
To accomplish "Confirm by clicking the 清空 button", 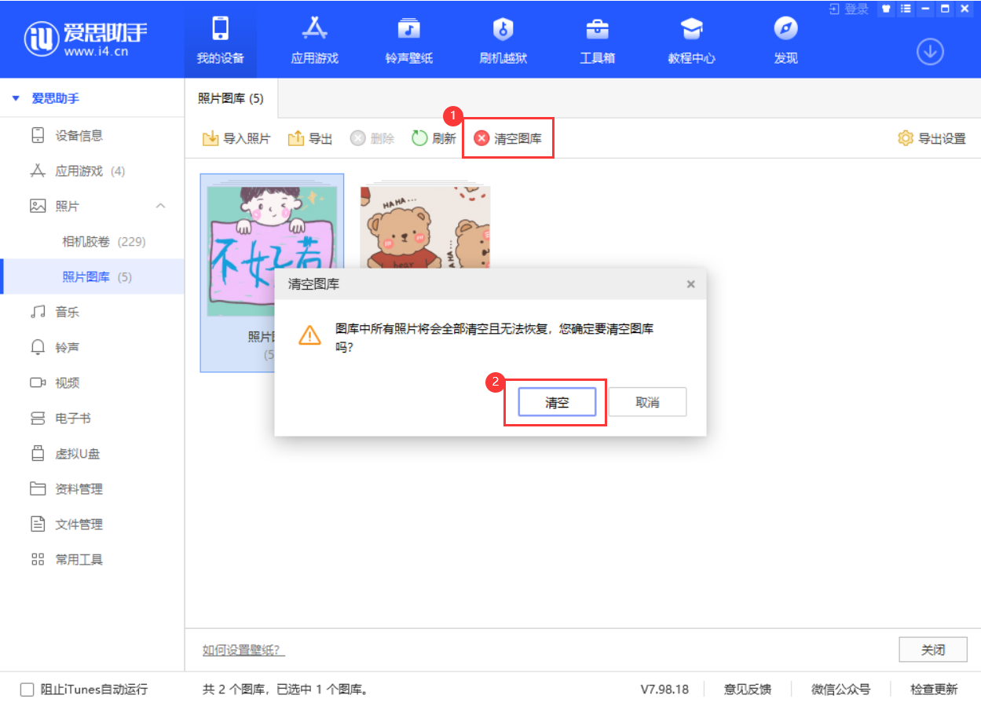I will pyautogui.click(x=556, y=401).
